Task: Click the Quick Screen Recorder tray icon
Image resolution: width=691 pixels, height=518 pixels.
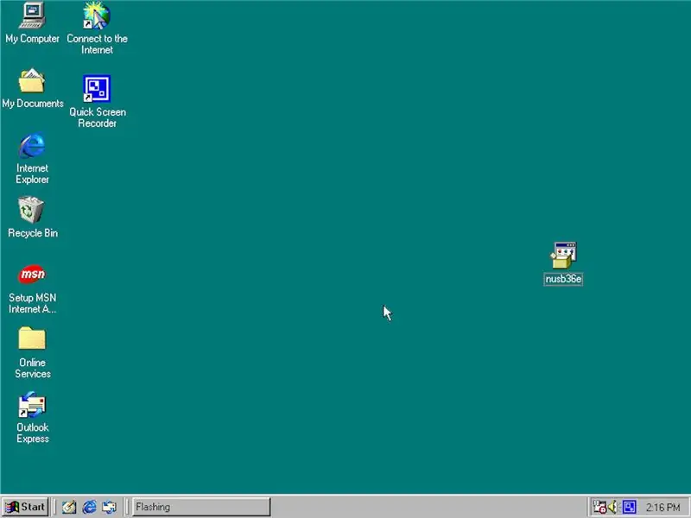Action: click(x=629, y=507)
